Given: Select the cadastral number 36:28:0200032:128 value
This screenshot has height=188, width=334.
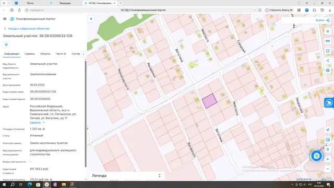Looking at the screenshot, I should pyautogui.click(x=43, y=92).
